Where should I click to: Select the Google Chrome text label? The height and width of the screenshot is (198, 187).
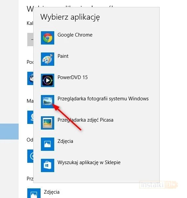[75, 35]
